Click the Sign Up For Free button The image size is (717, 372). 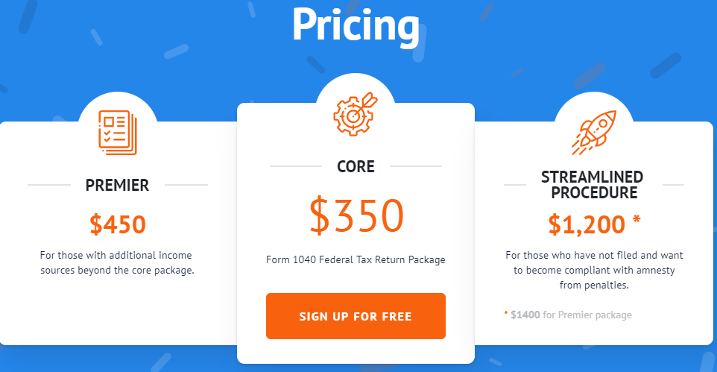(356, 316)
